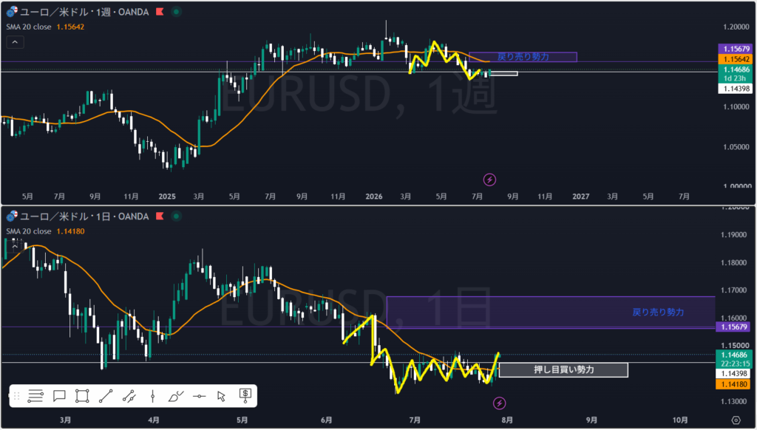This screenshot has height=430, width=757.
Task: Select the price label tool
Action: tap(245, 396)
